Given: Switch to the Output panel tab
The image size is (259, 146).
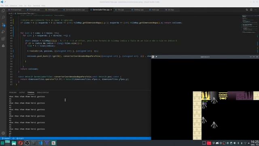Looking at the screenshot, I should pyautogui.click(x=22, y=92).
